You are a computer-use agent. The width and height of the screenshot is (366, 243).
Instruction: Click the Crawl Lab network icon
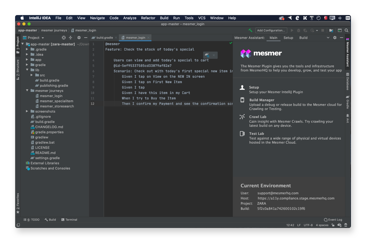[242, 117]
